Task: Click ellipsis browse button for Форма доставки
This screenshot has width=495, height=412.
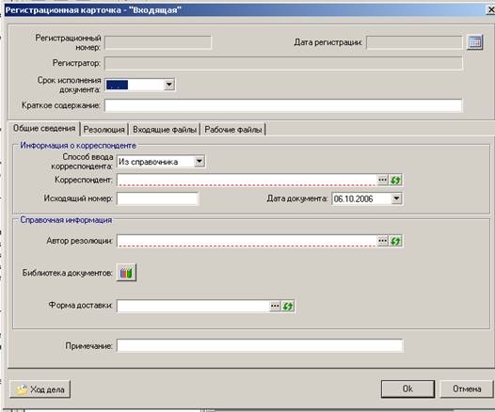Action: [x=275, y=306]
